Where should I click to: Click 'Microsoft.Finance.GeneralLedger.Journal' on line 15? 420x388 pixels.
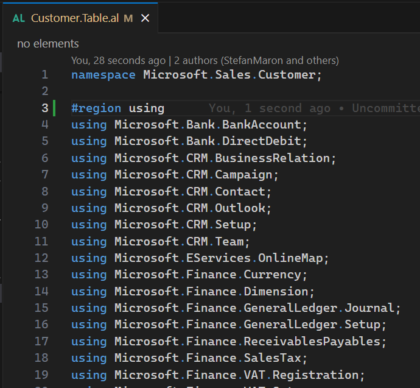click(x=254, y=308)
